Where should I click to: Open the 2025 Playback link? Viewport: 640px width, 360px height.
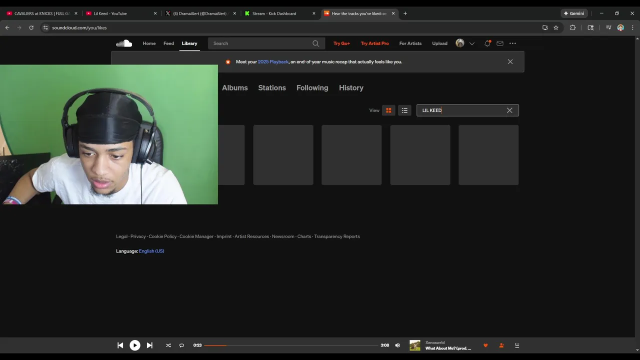pyautogui.click(x=273, y=61)
